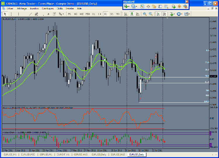Switch timeframe to W1

coord(112,14)
